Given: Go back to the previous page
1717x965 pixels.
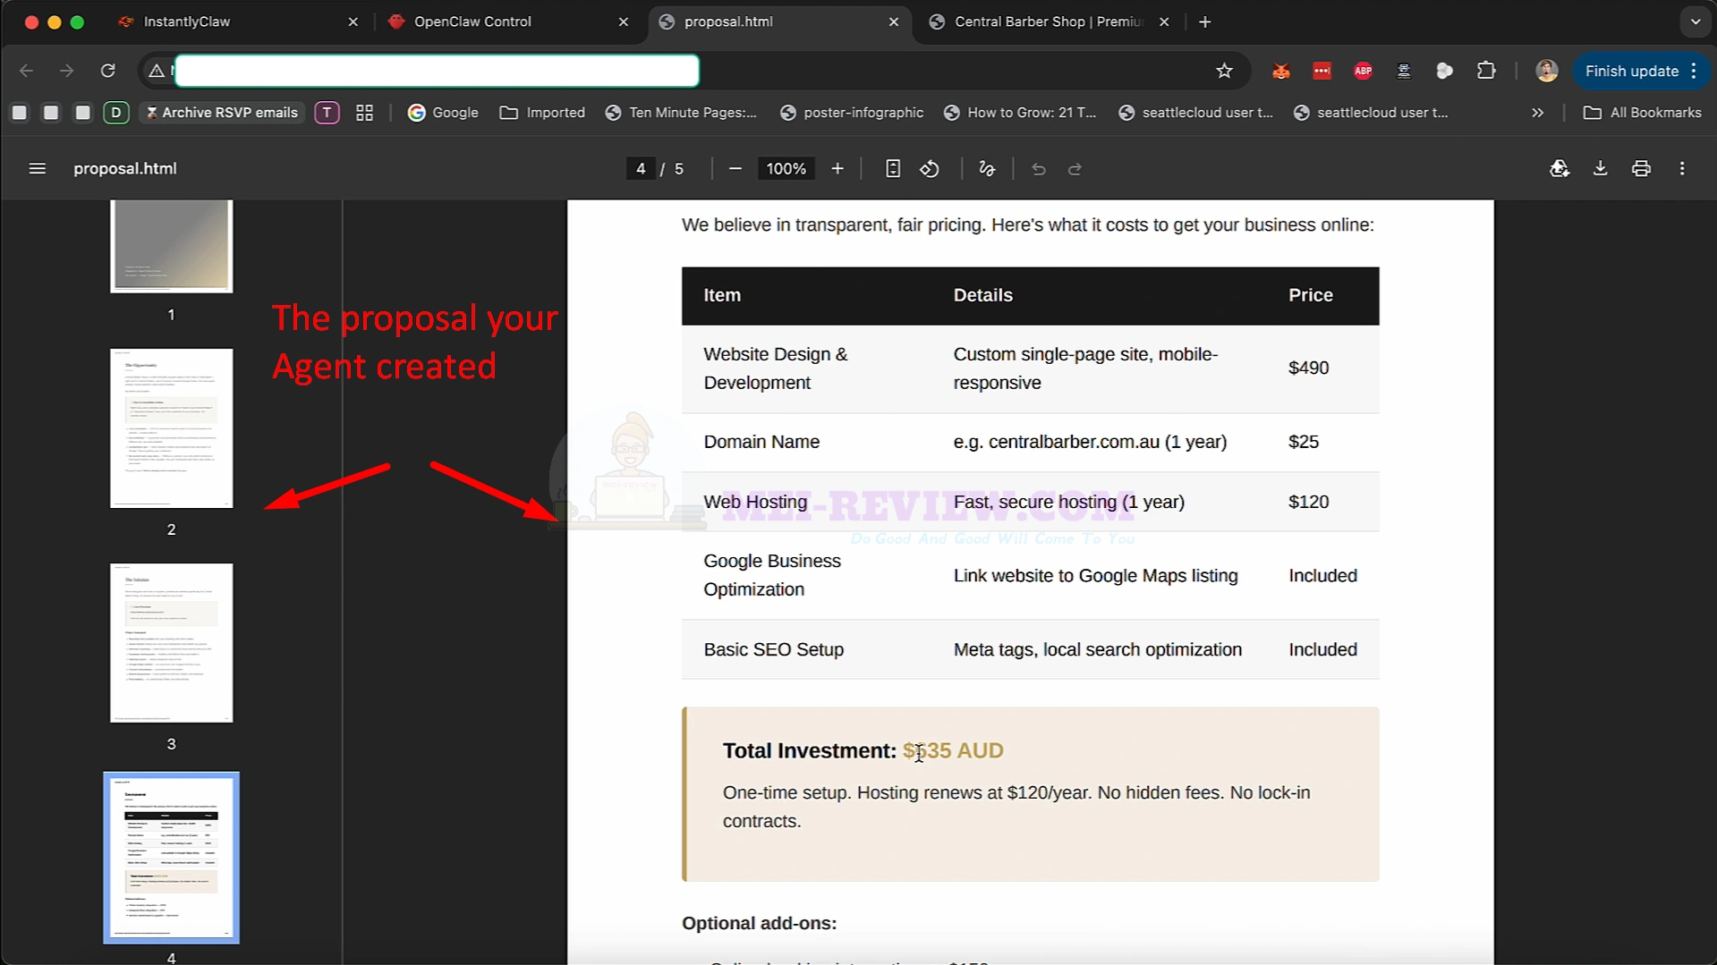Looking at the screenshot, I should tap(26, 71).
